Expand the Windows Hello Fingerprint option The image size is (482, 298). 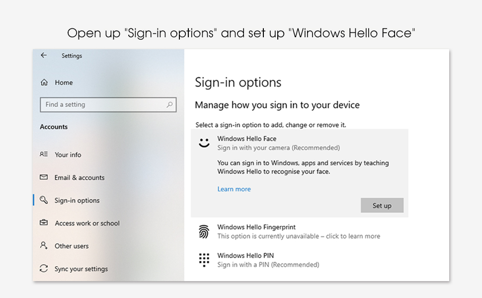pyautogui.click(x=298, y=231)
